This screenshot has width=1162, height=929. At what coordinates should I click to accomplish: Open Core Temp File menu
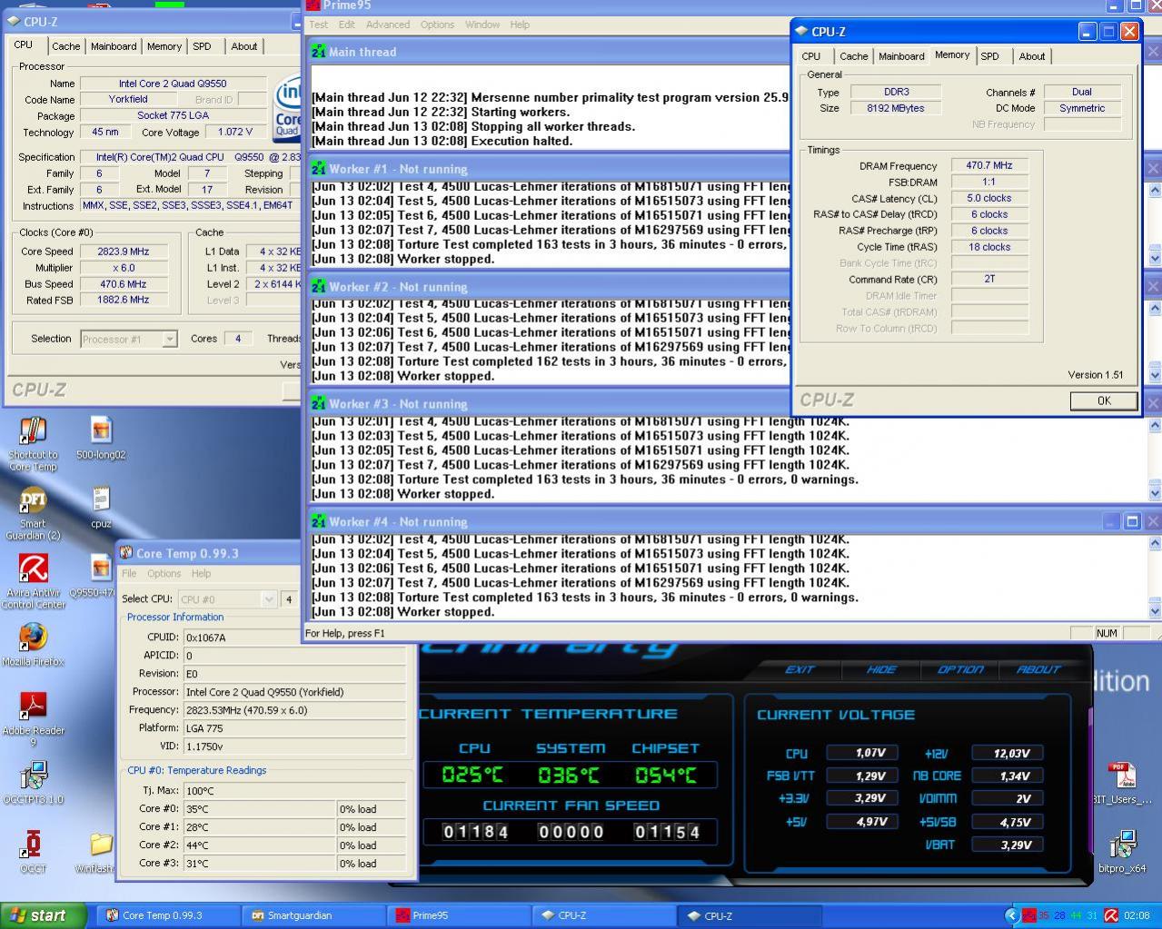(x=129, y=573)
